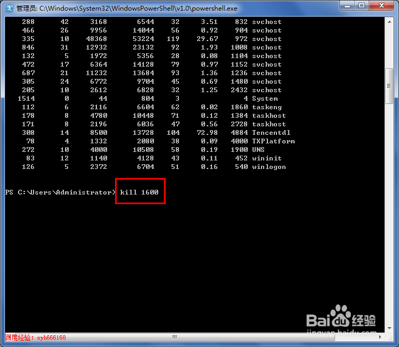
Task: Click the vertical scrollbar down arrow
Action: click(389, 328)
